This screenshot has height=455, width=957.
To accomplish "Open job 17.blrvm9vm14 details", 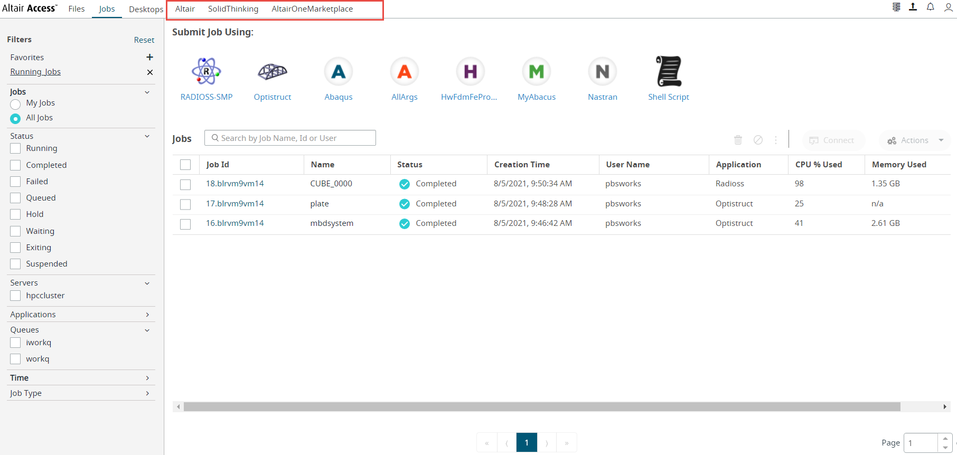I will point(235,204).
